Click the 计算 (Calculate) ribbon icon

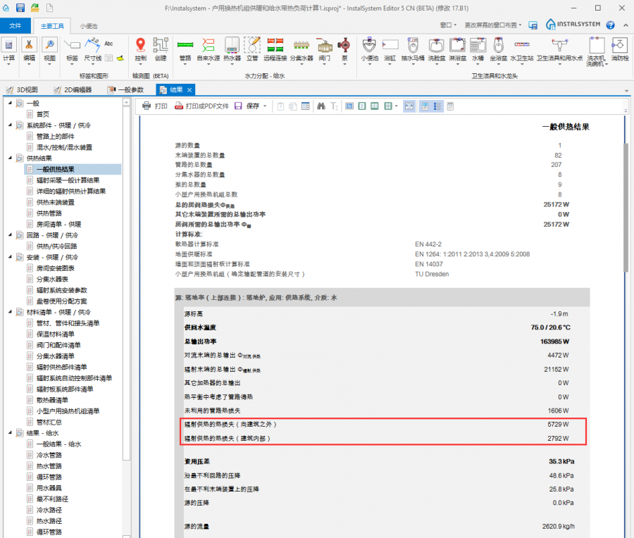tap(9, 49)
